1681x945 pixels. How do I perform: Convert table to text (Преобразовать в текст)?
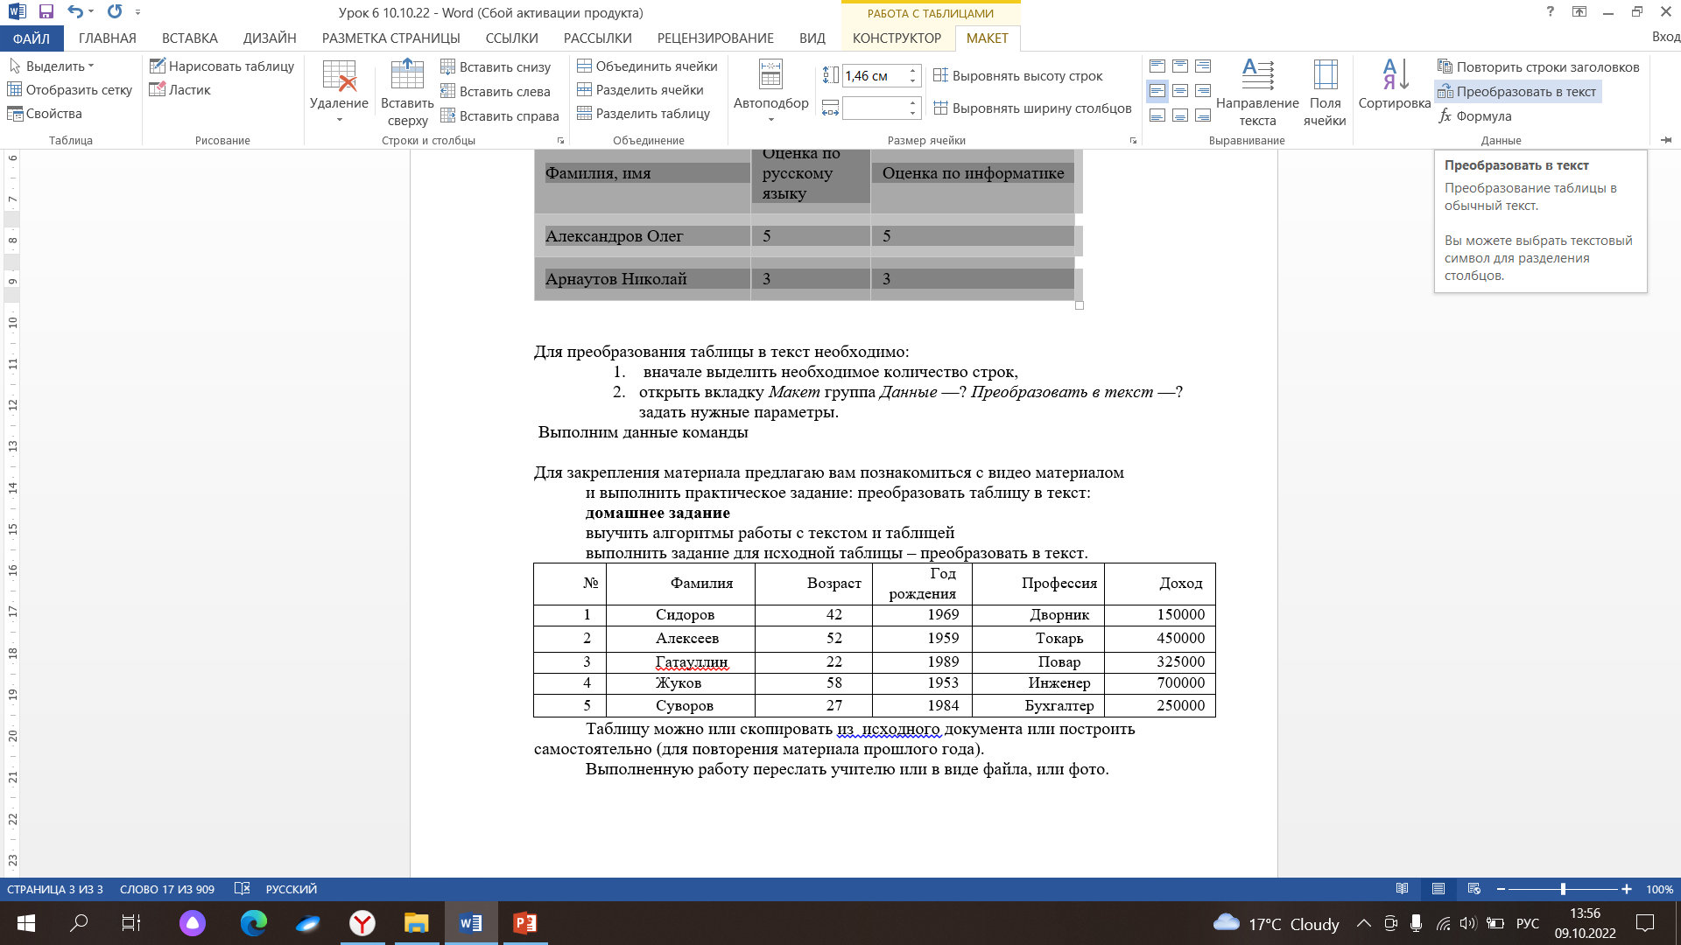click(x=1517, y=91)
